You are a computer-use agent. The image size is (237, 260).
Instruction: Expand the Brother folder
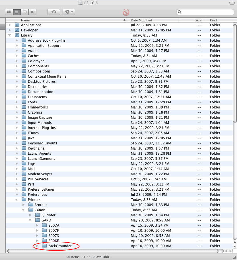24,205
